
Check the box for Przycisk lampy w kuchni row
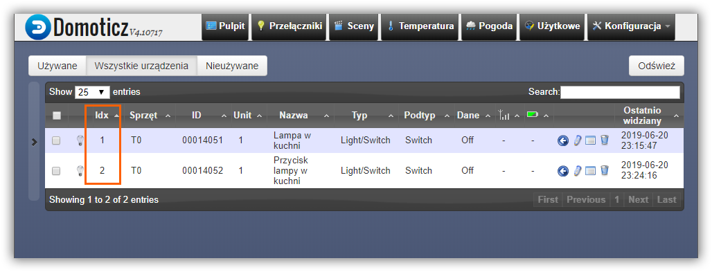[56, 171]
